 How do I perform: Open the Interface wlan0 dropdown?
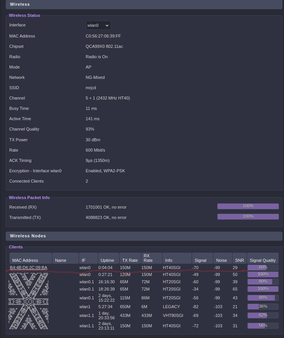coord(98,25)
